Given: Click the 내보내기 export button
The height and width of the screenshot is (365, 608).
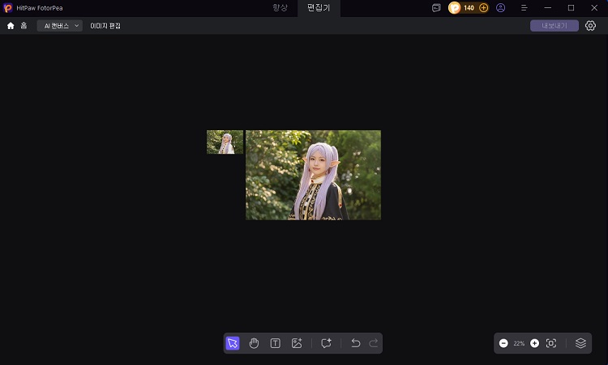Looking at the screenshot, I should (554, 26).
